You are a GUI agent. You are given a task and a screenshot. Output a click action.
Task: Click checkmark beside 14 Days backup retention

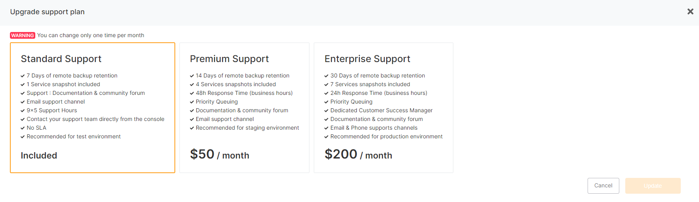click(192, 76)
